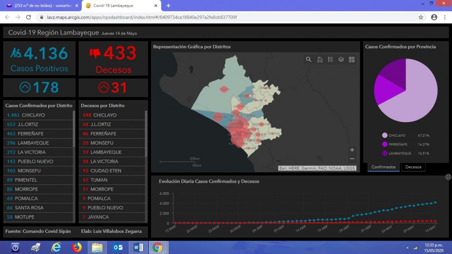Zoom out on the district map
The image size is (452, 254).
(352, 159)
